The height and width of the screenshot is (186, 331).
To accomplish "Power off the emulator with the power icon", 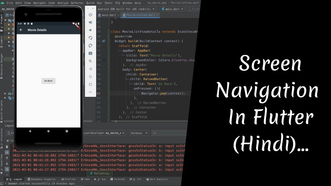I will 90,15.
